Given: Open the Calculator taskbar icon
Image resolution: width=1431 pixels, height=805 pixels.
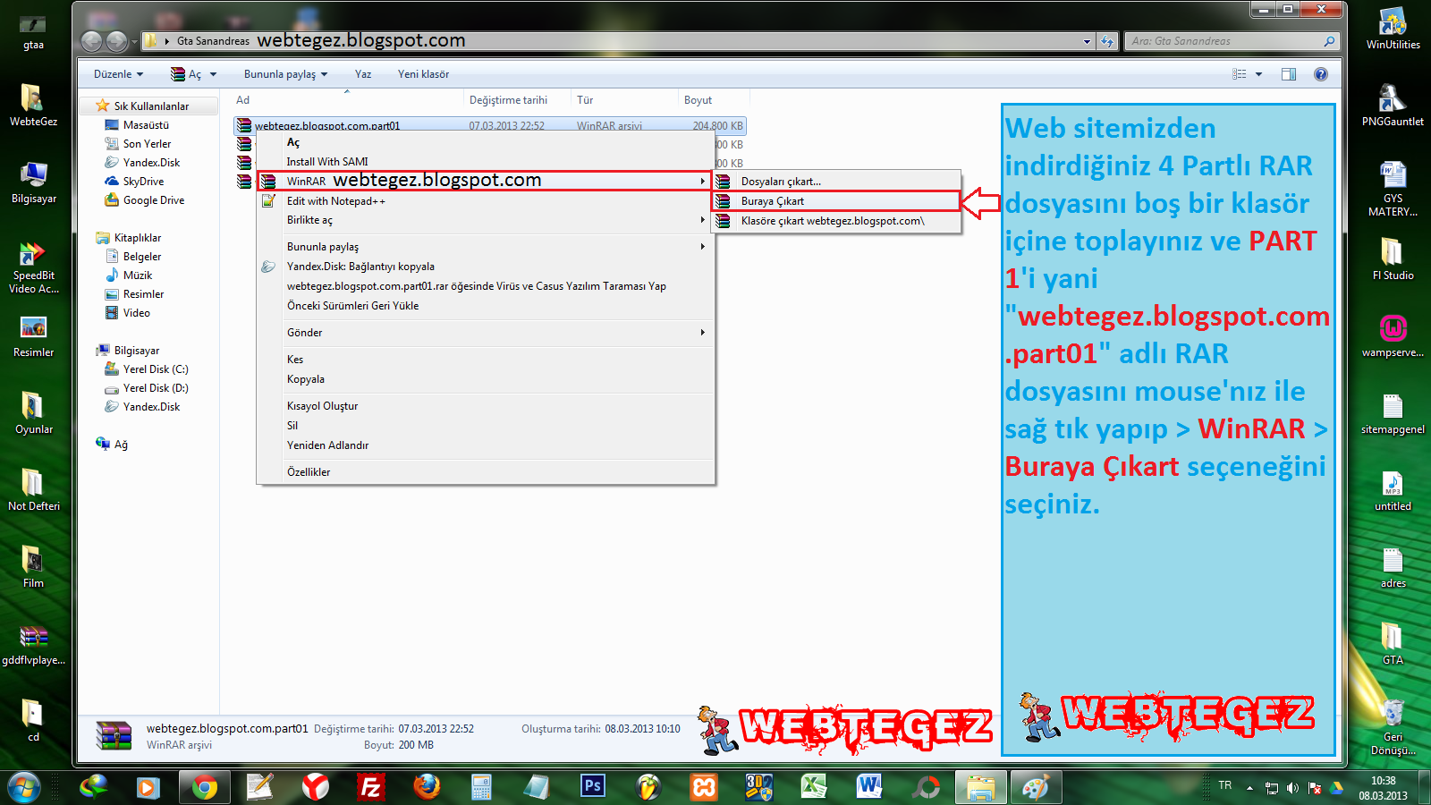Looking at the screenshot, I should (481, 787).
